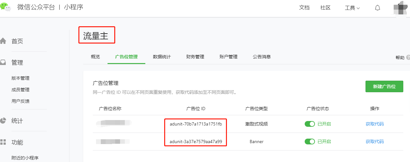
Task: Open 成员管理 in the sidebar
Action: pyautogui.click(x=20, y=90)
